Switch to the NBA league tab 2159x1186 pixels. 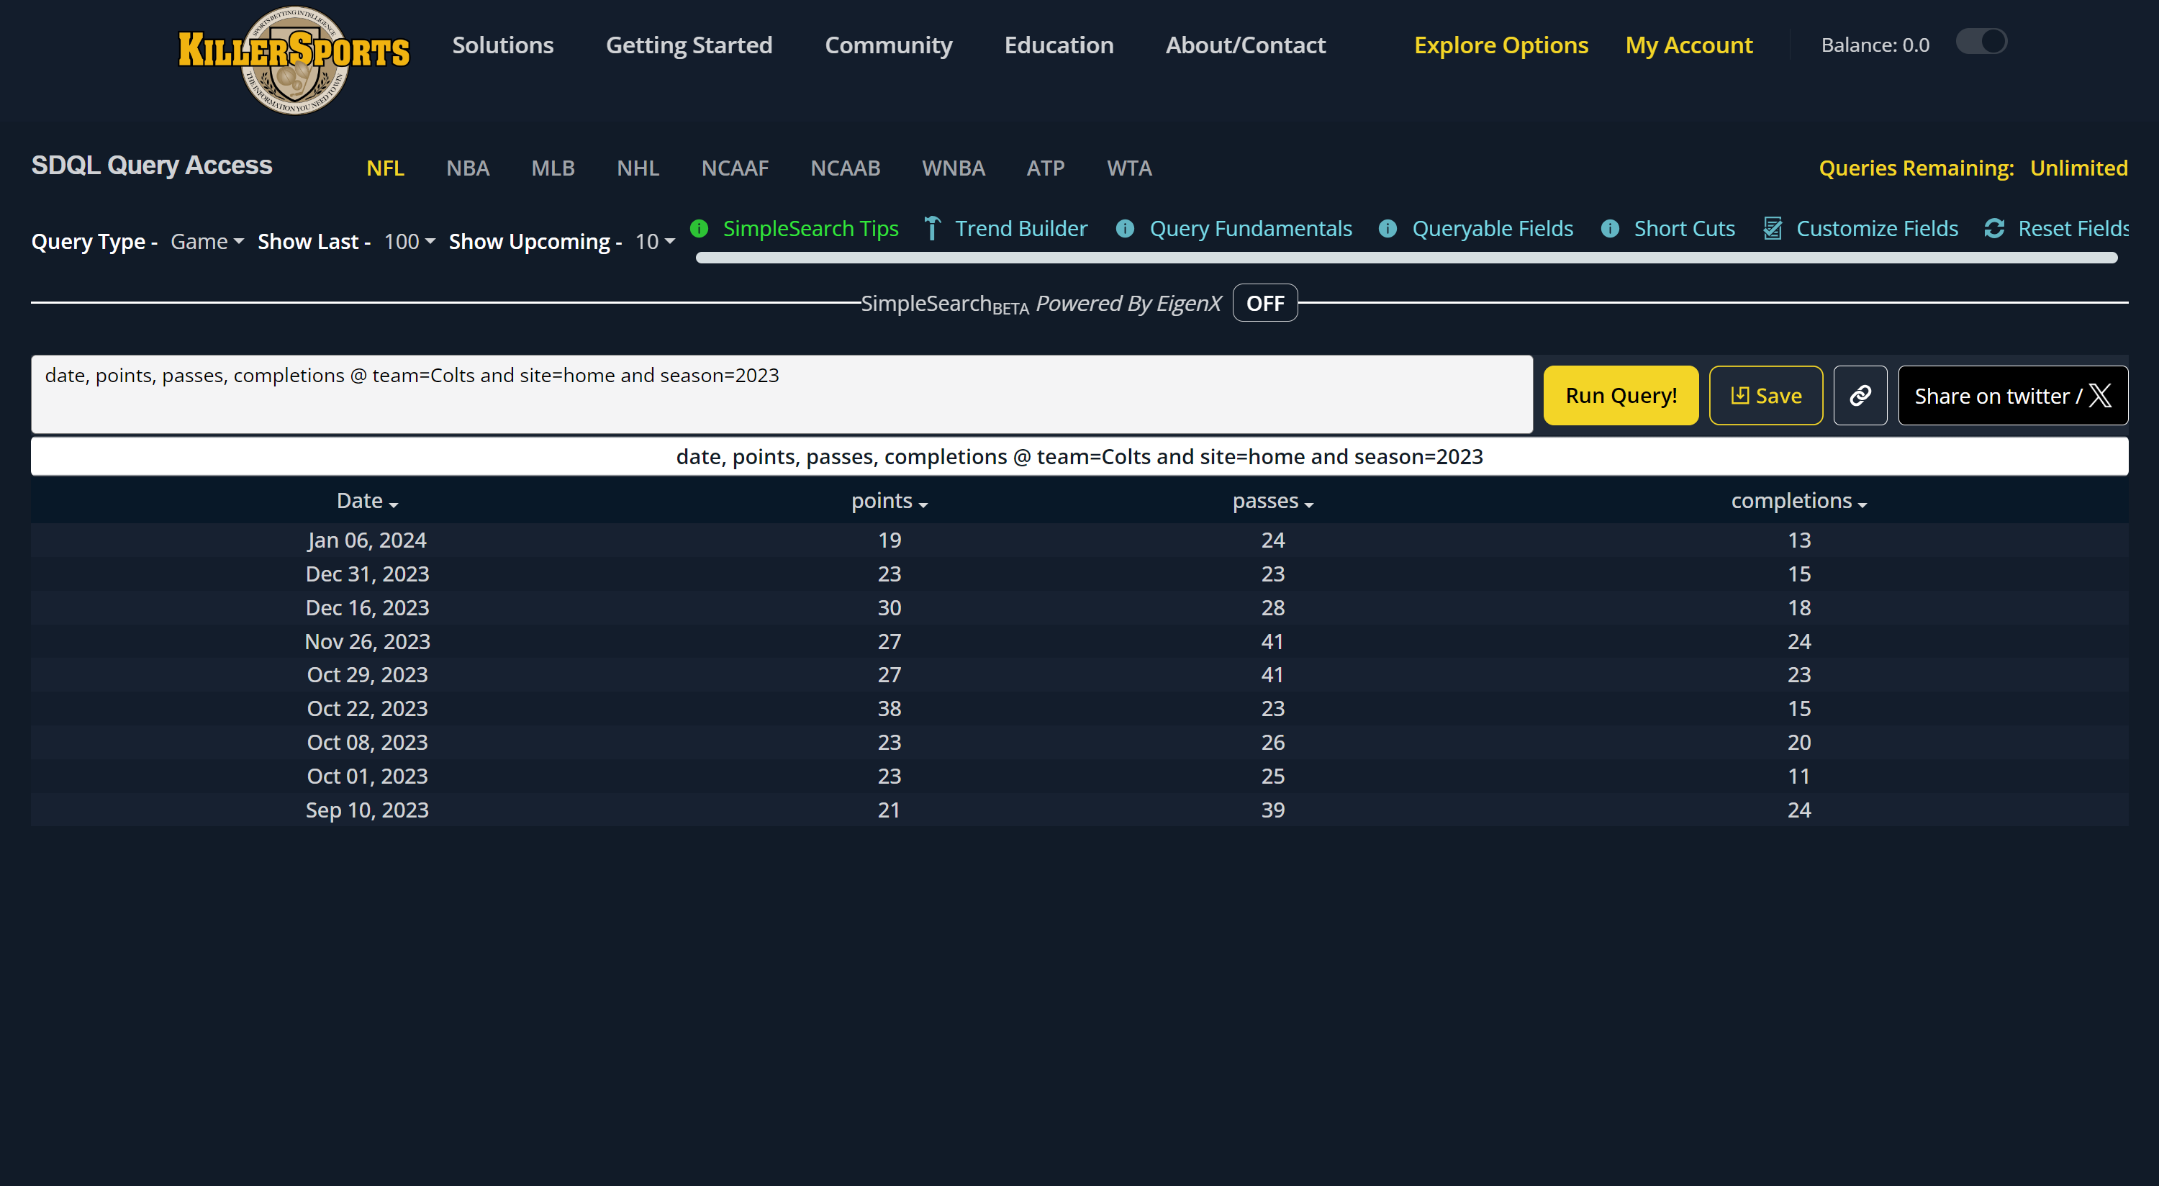point(468,168)
